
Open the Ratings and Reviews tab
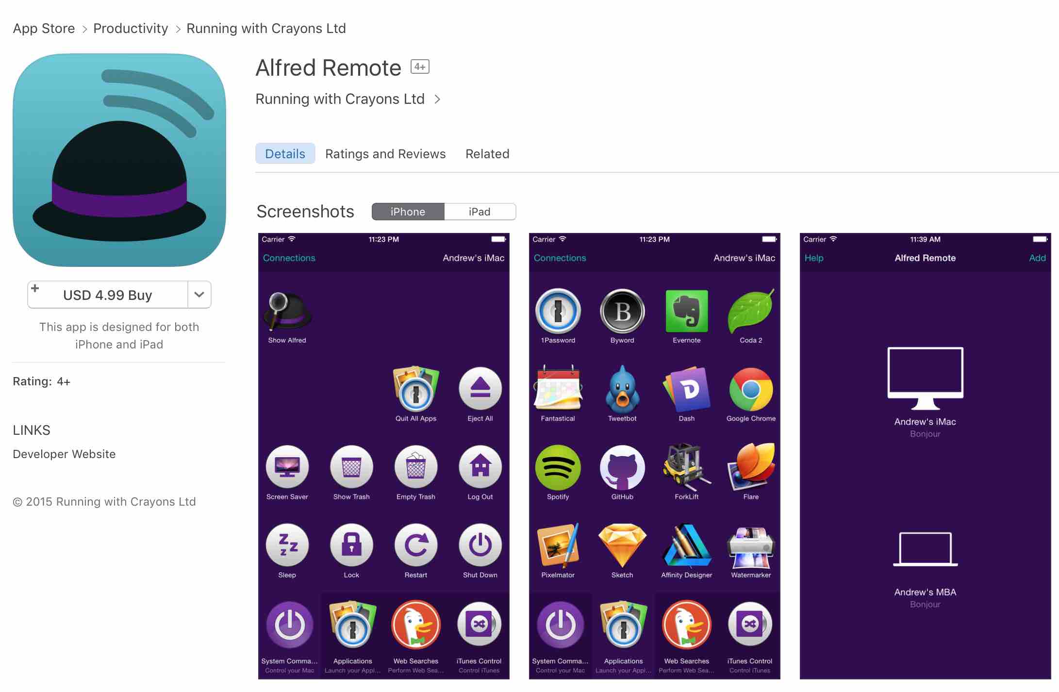click(x=385, y=153)
